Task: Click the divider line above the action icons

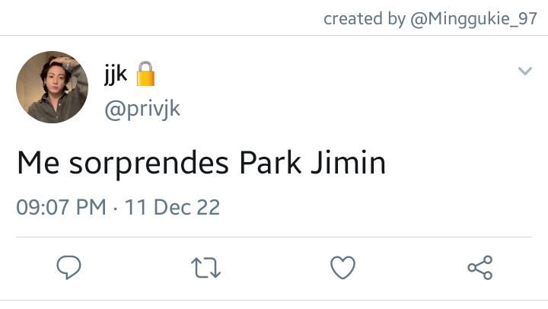Action: (x=274, y=237)
